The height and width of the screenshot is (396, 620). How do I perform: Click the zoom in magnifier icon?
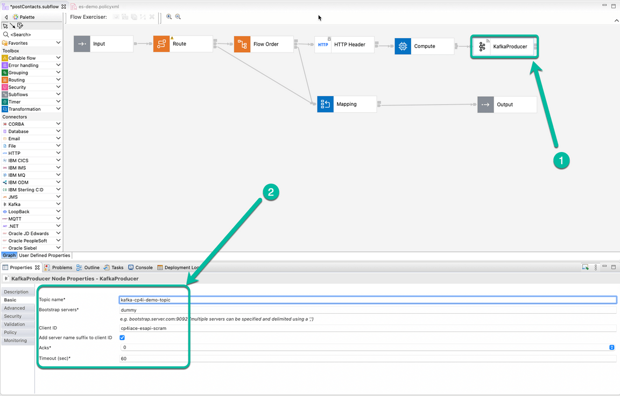coord(168,17)
